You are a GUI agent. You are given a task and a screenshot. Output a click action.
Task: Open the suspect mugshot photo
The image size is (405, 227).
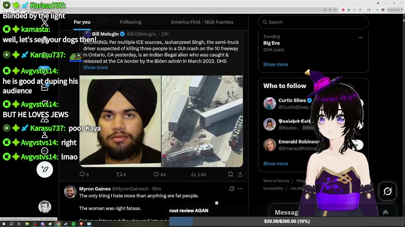tap(120, 121)
